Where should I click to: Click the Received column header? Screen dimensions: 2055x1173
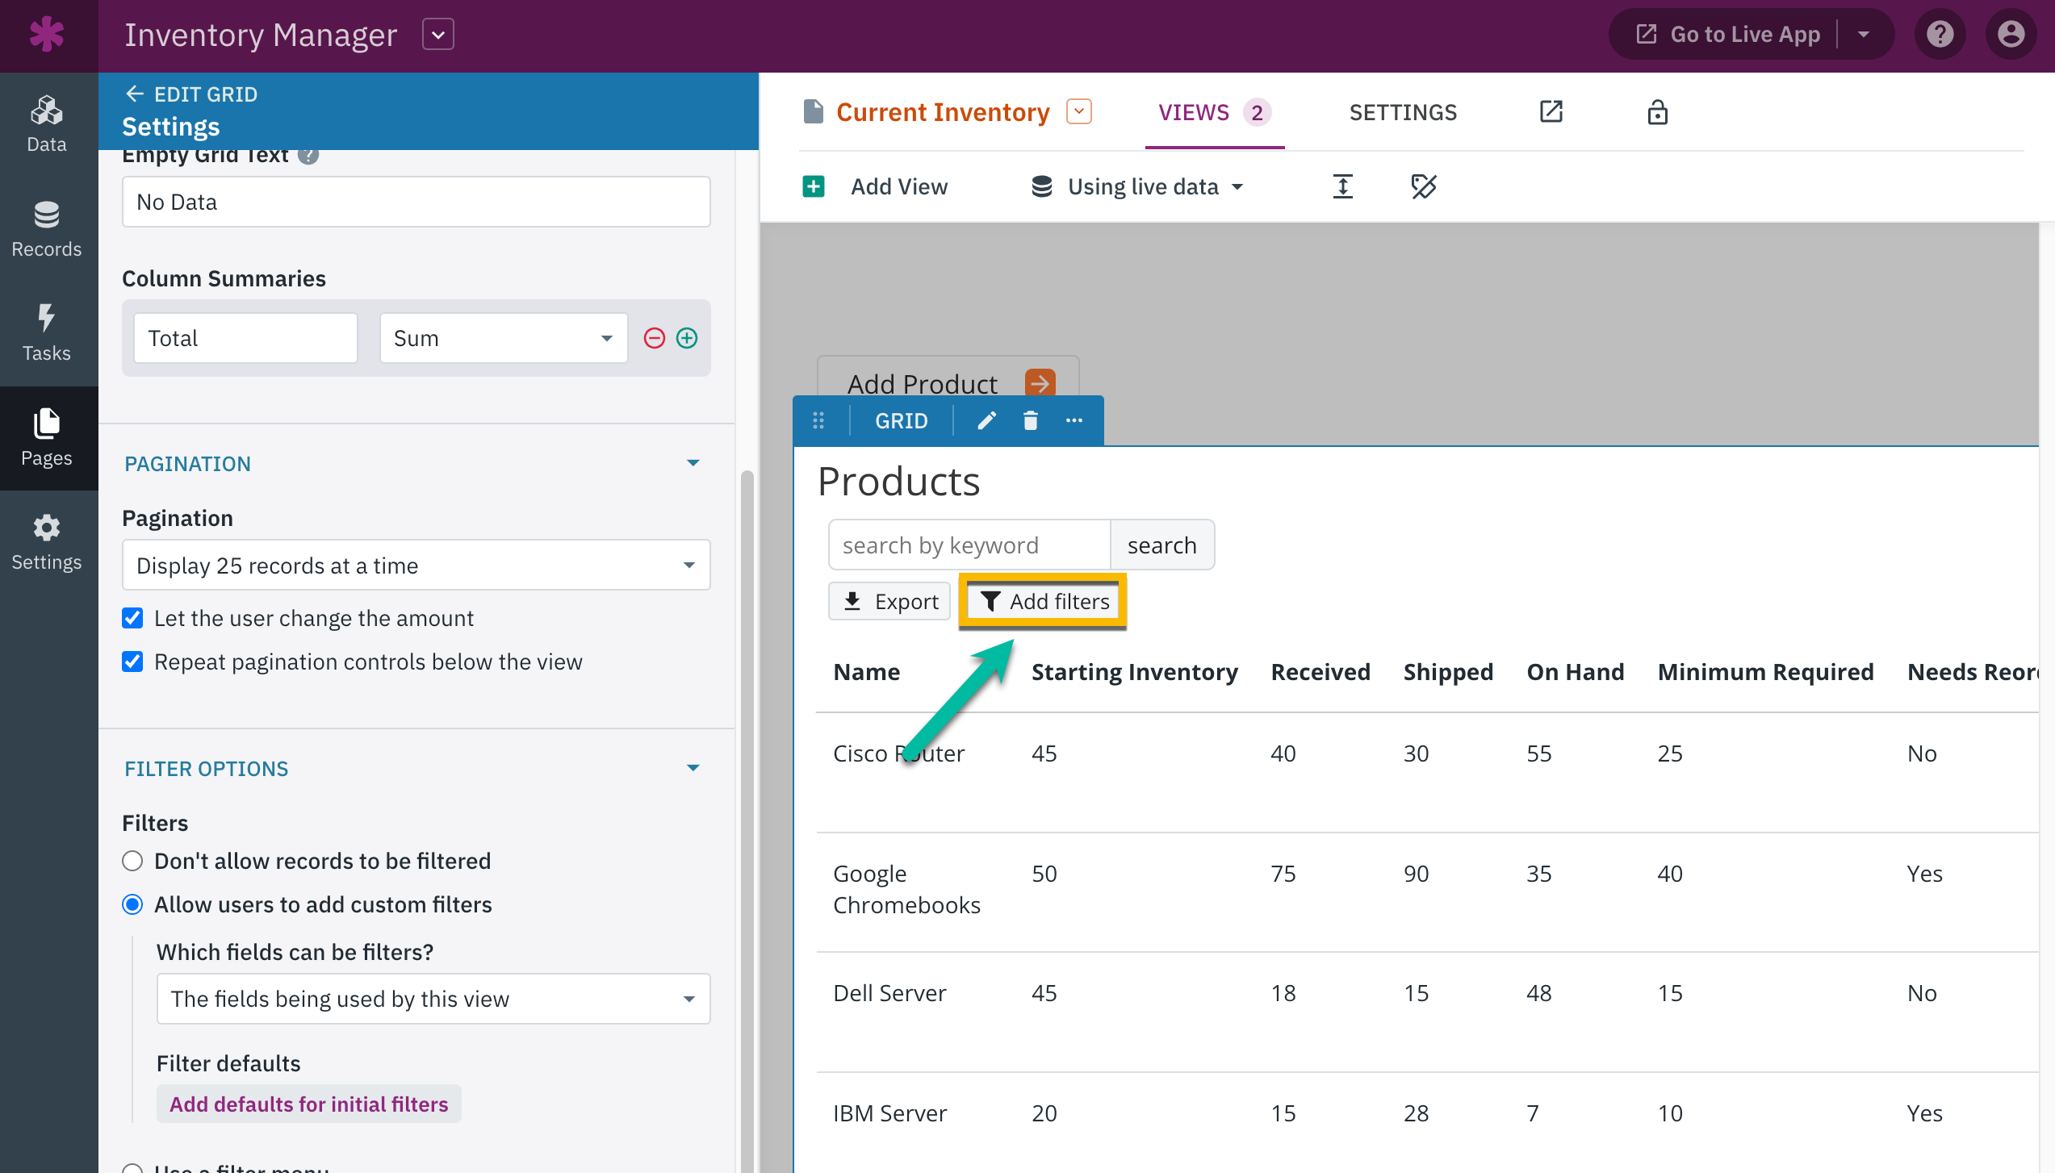click(1320, 672)
